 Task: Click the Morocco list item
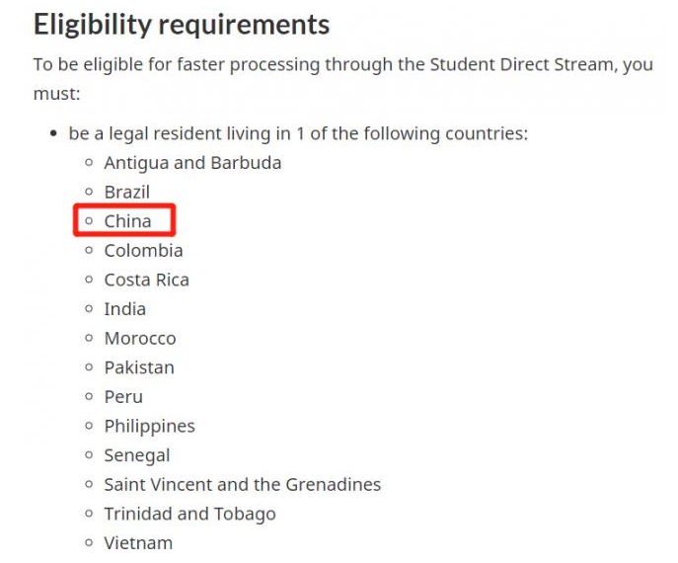point(140,339)
